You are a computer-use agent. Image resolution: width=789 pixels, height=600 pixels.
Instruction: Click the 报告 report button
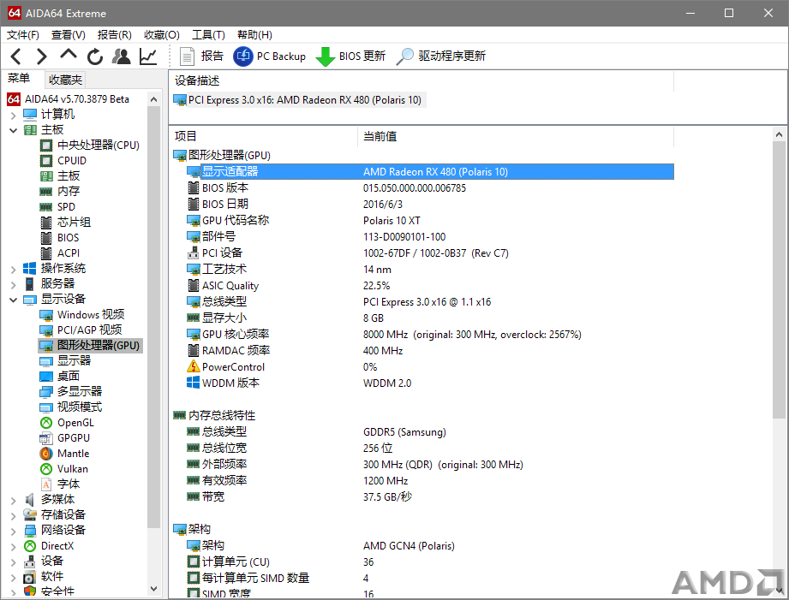click(202, 56)
